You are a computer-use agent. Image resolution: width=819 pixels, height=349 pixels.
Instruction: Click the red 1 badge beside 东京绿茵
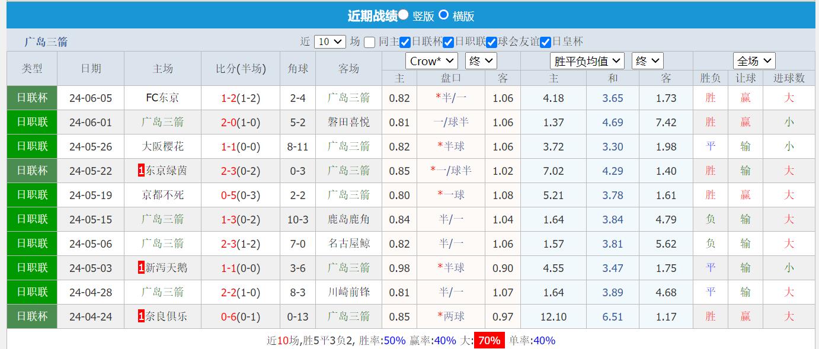coord(140,171)
